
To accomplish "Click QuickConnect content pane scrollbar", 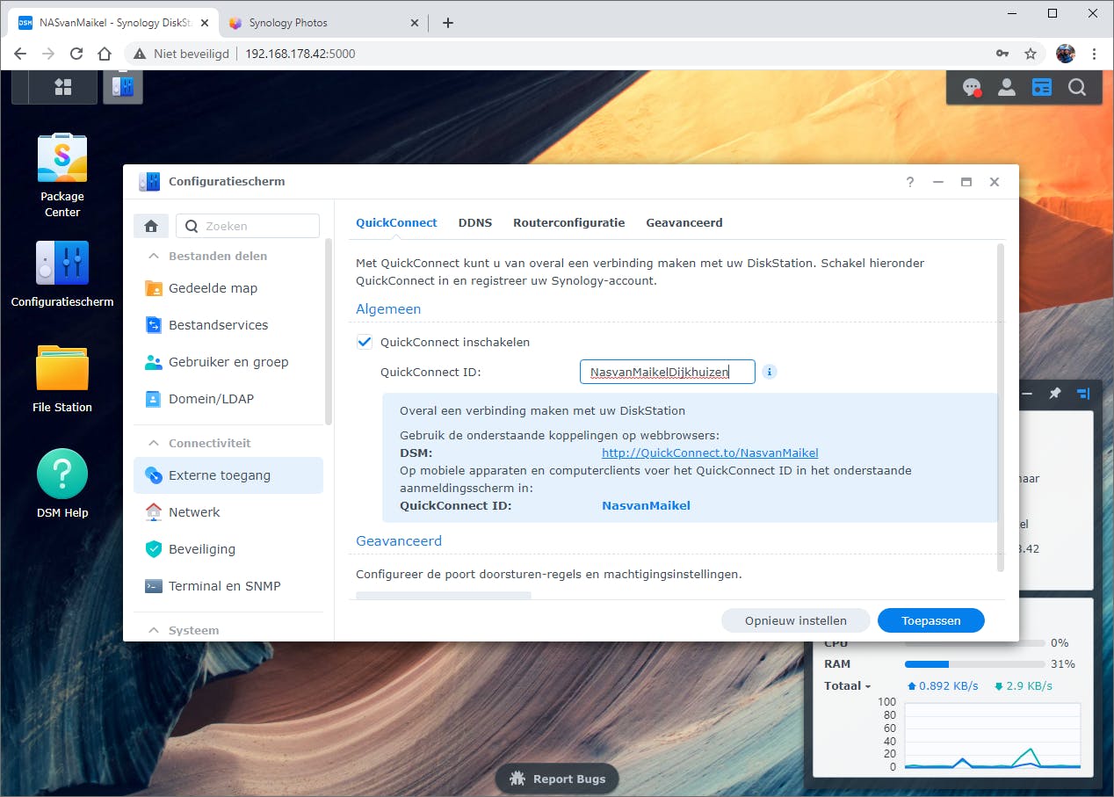I will tap(1000, 408).
